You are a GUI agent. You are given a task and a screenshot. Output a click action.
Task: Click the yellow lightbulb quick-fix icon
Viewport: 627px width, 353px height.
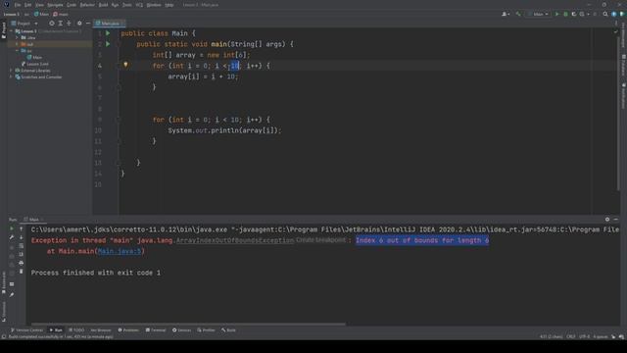(x=125, y=65)
